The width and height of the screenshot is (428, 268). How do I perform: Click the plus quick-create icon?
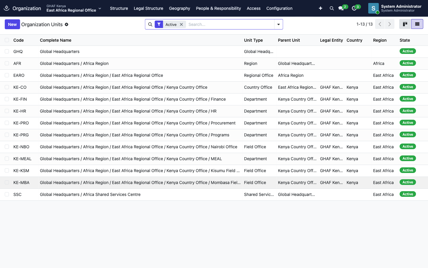320,8
